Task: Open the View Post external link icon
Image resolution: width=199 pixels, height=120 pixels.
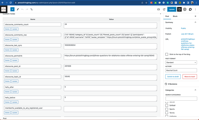Action: tap(164, 9)
